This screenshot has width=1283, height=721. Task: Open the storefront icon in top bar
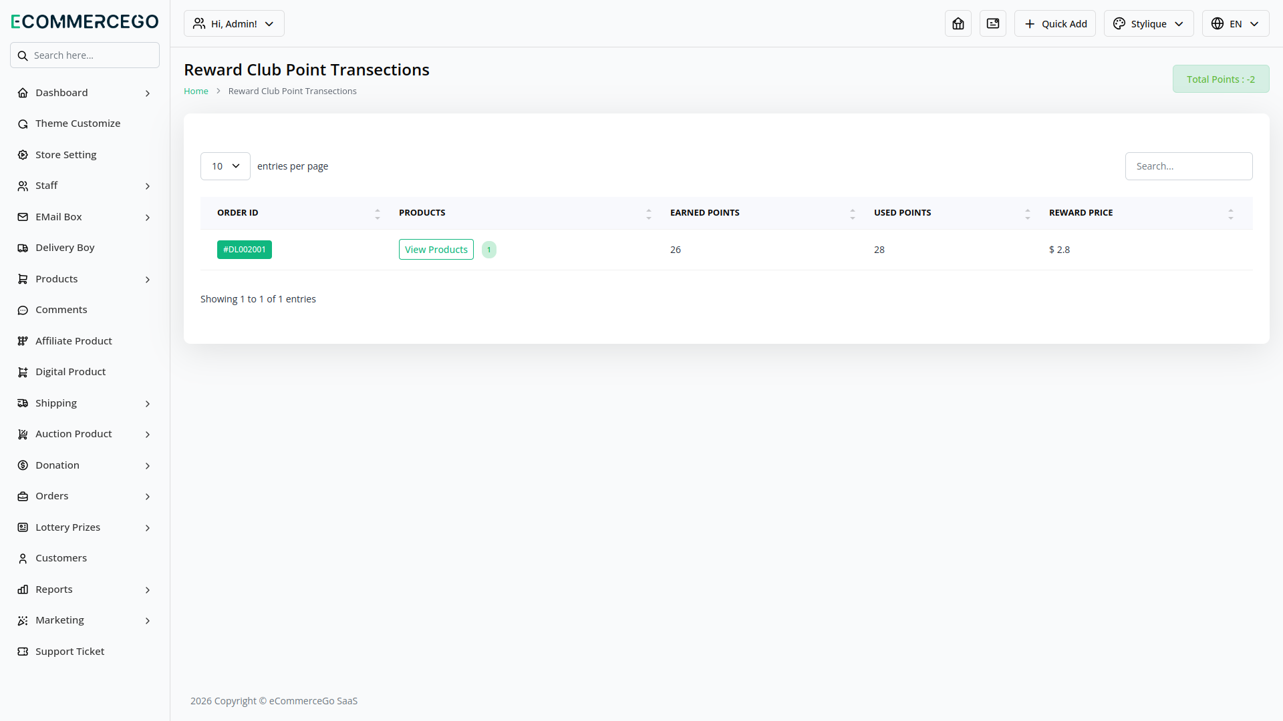pos(958,23)
